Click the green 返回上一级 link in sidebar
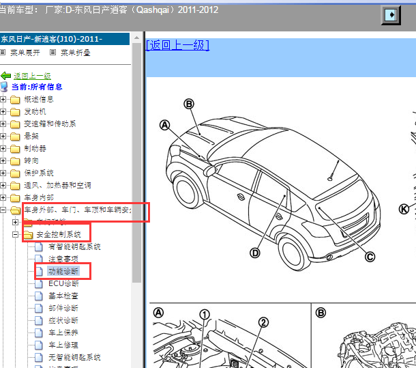Screen dimensions: 416x368 click(32, 76)
